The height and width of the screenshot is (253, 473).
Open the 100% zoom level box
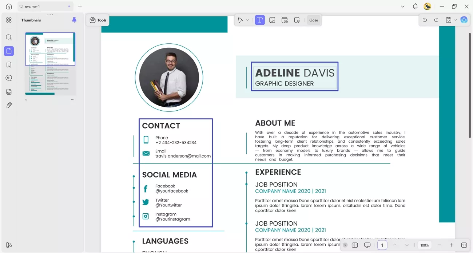click(x=425, y=245)
